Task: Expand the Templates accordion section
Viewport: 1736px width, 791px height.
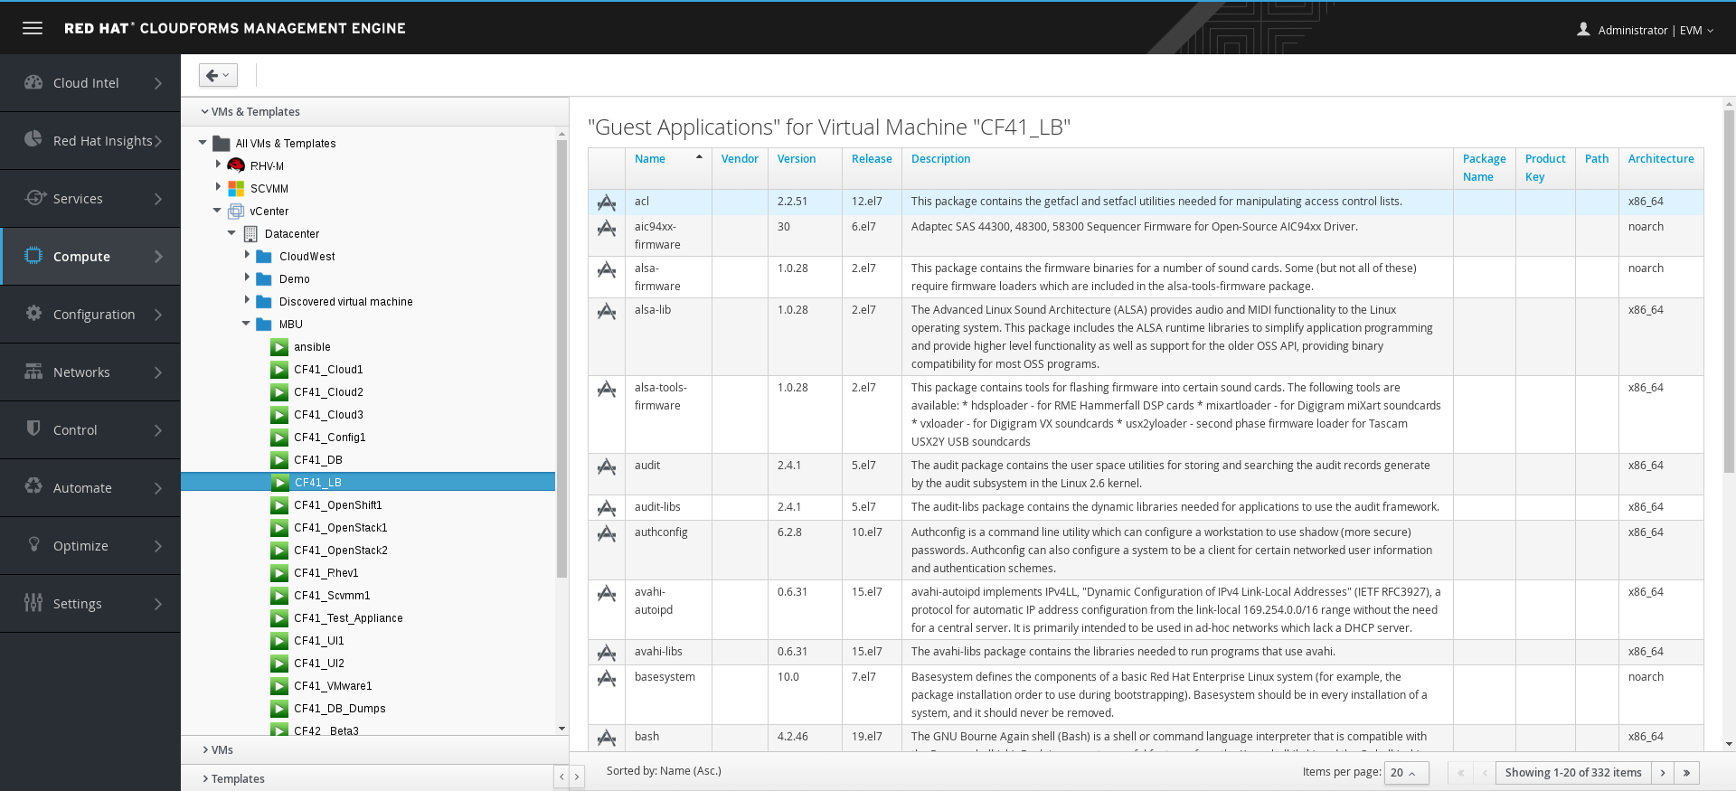Action: pyautogui.click(x=233, y=778)
